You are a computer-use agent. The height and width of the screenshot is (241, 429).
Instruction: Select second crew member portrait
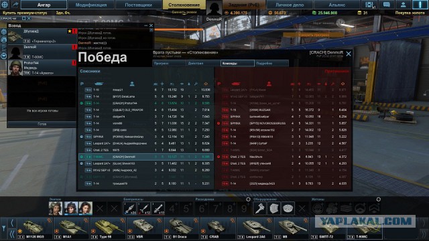point(70,208)
